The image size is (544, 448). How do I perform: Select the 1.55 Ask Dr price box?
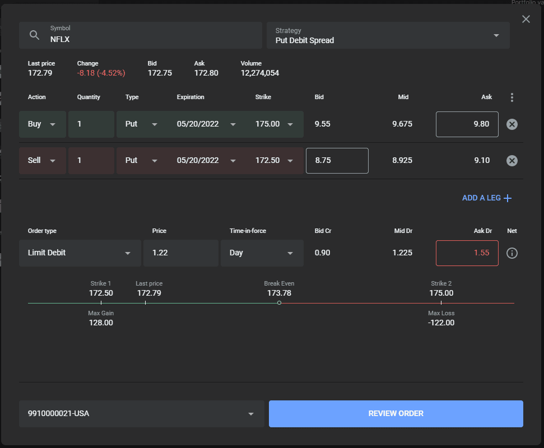pos(467,253)
